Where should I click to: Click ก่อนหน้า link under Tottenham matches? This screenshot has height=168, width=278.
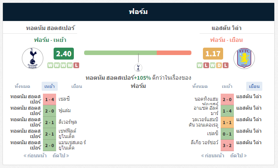pos(35,155)
